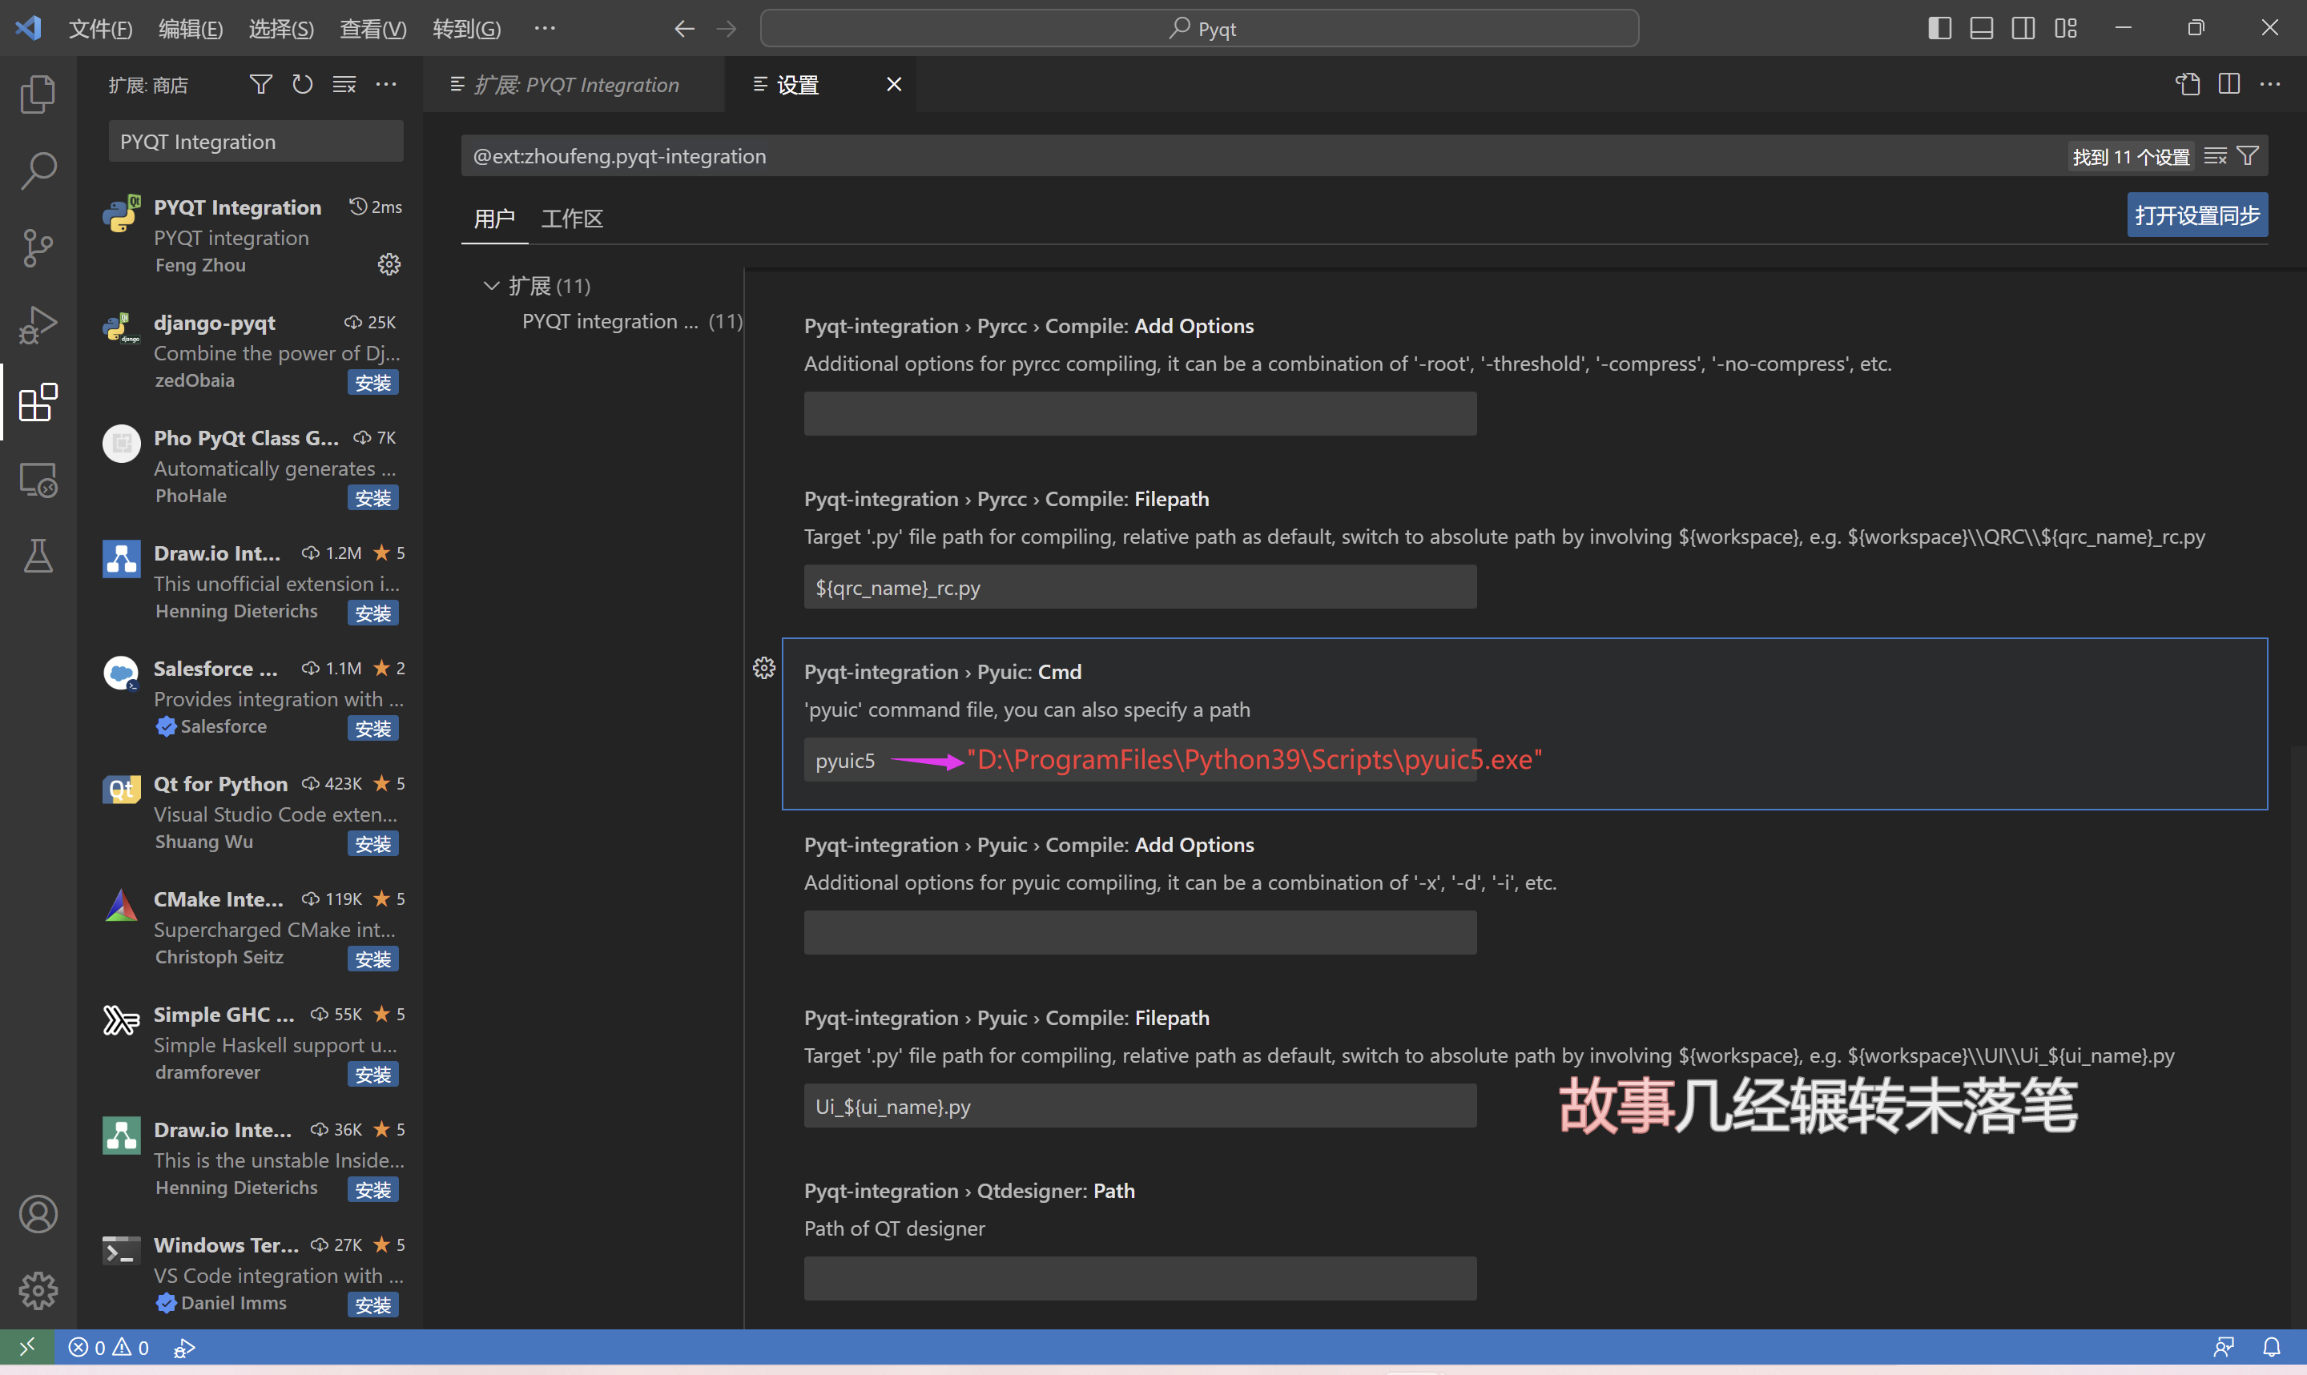Open extensions More Actions menu
Image resolution: width=2307 pixels, height=1375 pixels.
point(386,83)
